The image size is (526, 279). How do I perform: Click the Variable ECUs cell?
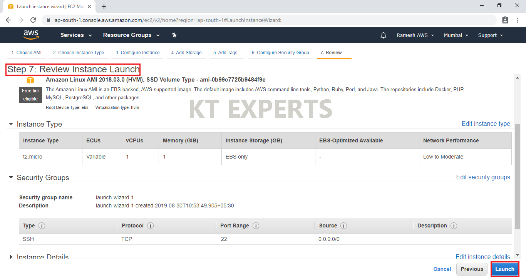point(102,157)
